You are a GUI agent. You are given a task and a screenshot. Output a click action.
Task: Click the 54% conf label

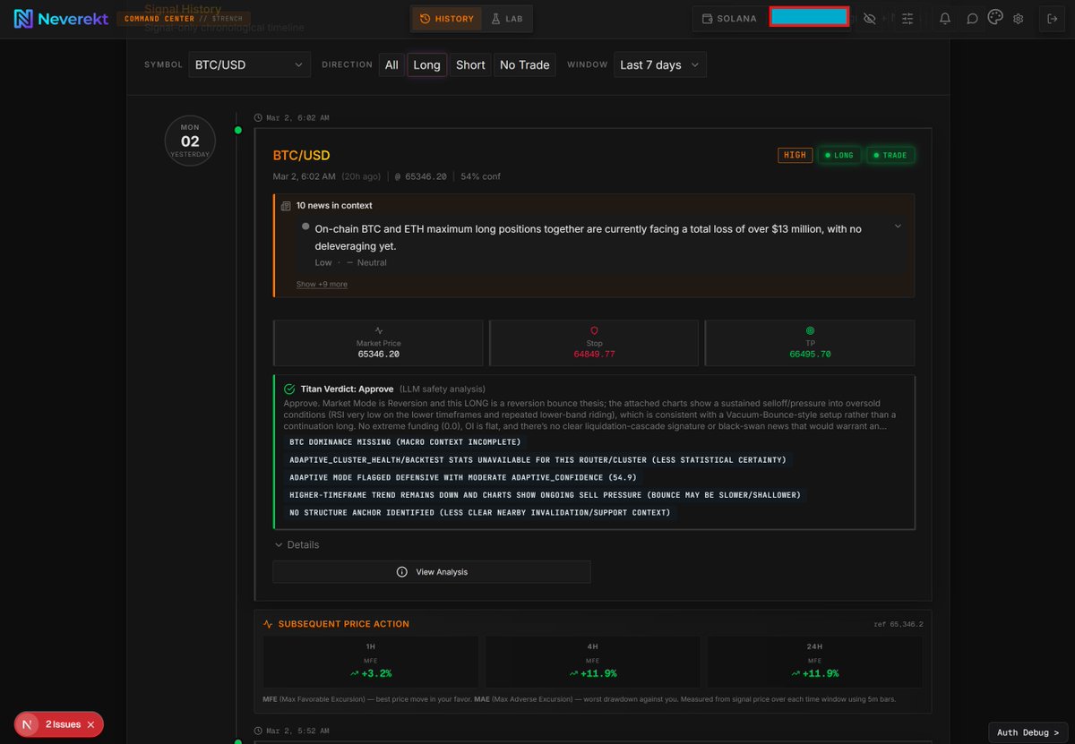pos(480,176)
